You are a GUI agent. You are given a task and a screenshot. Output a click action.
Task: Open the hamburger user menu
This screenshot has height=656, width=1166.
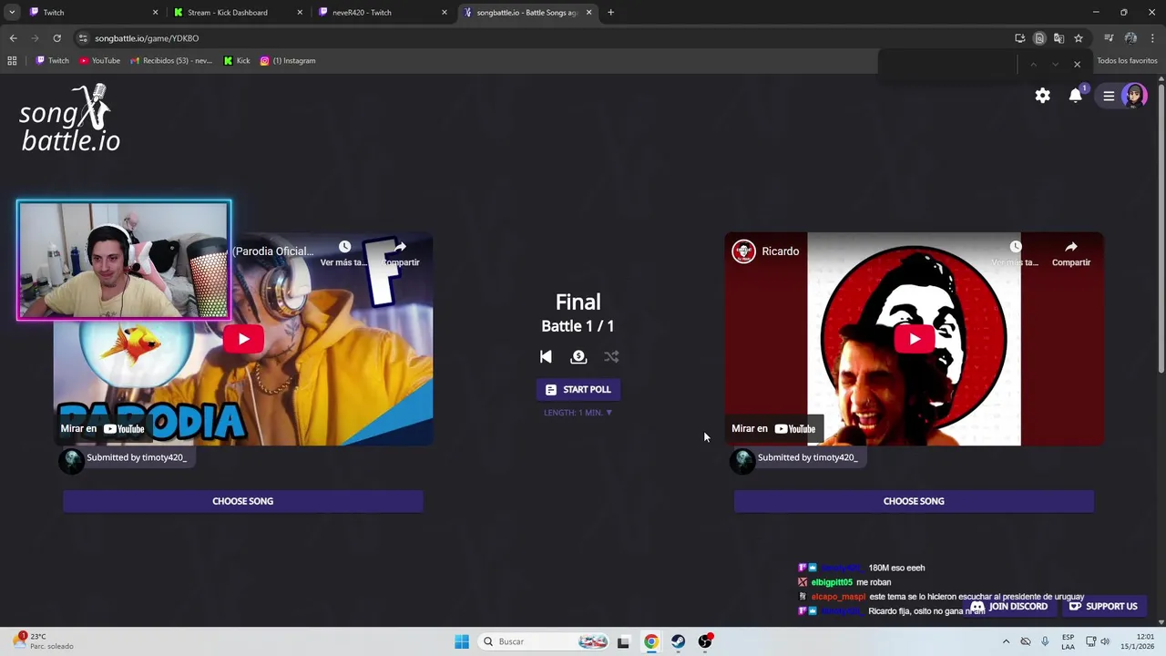[x=1109, y=96]
